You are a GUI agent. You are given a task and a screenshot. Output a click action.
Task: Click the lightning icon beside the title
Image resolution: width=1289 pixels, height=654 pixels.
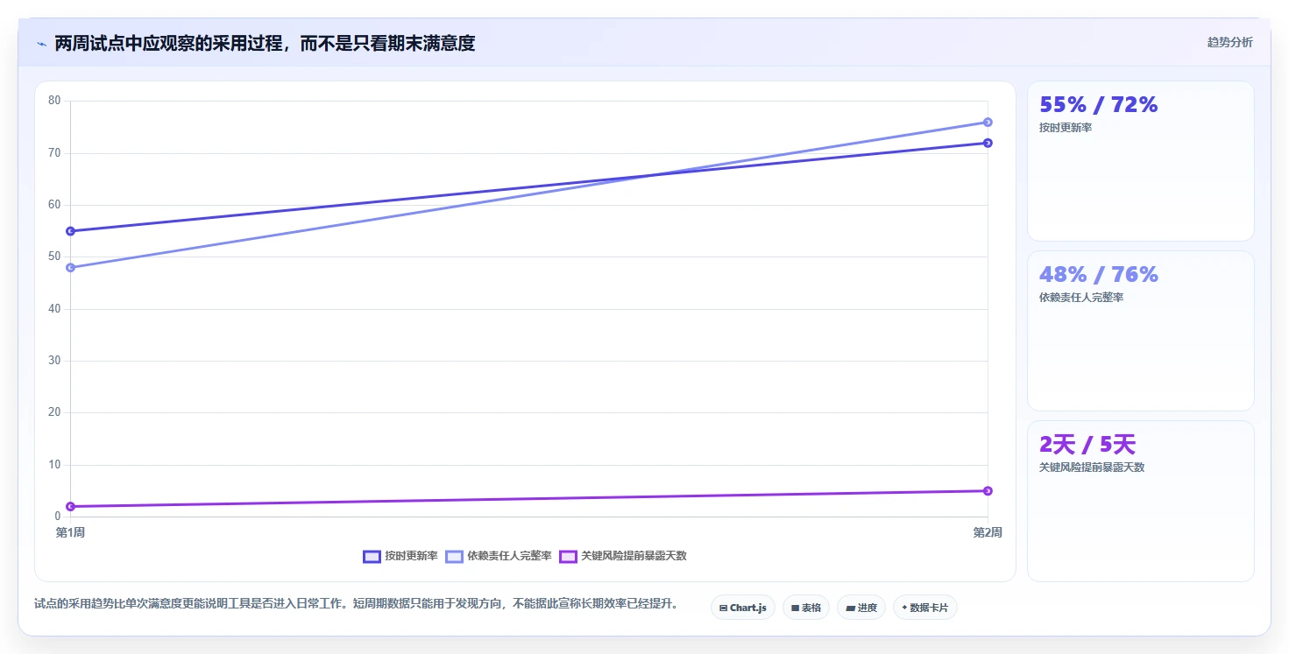click(x=41, y=44)
